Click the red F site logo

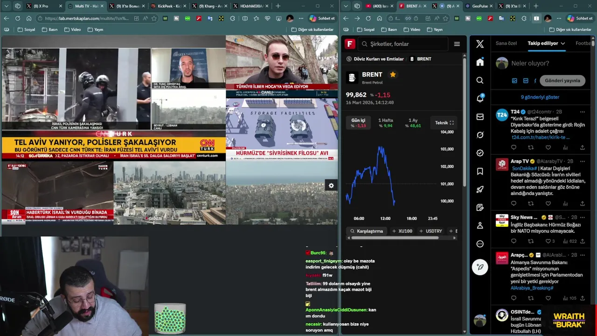pyautogui.click(x=350, y=44)
